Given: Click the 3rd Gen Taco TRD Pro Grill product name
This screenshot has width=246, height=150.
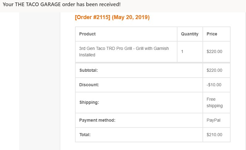Looking at the screenshot, I should click(x=124, y=52).
